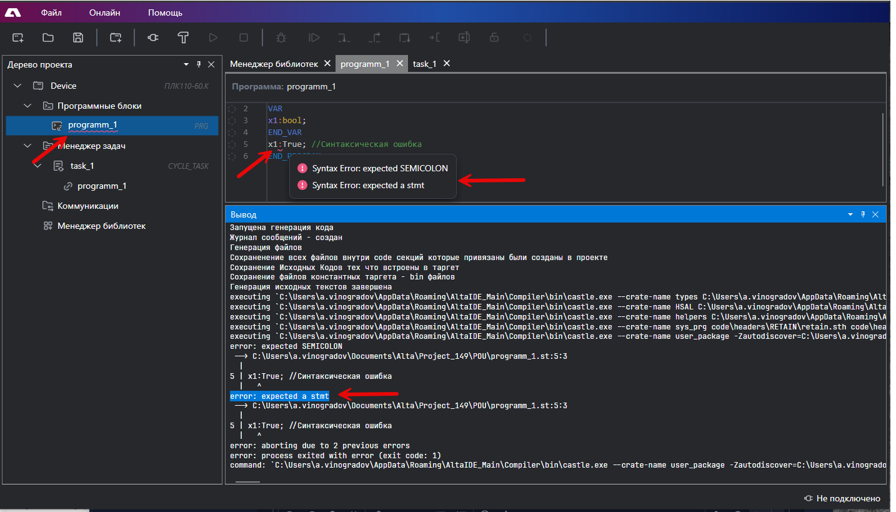Click the play (run) toolbar icon
The height and width of the screenshot is (512, 896).
click(x=214, y=38)
